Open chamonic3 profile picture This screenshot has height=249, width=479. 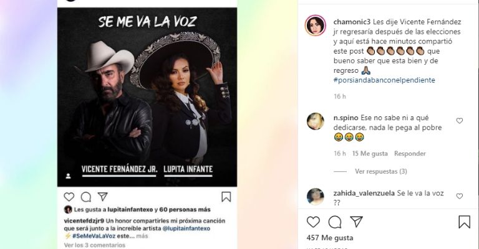[316, 26]
